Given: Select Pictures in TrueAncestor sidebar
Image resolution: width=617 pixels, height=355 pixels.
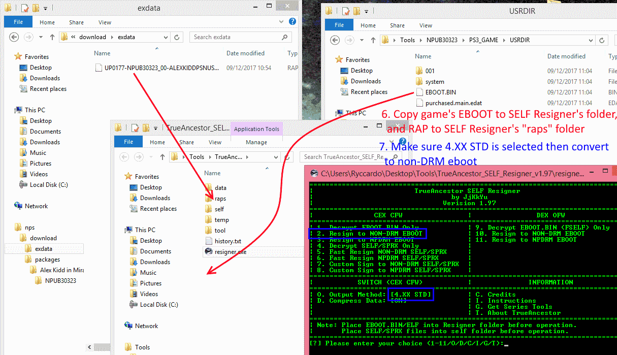Looking at the screenshot, I should [x=150, y=283].
